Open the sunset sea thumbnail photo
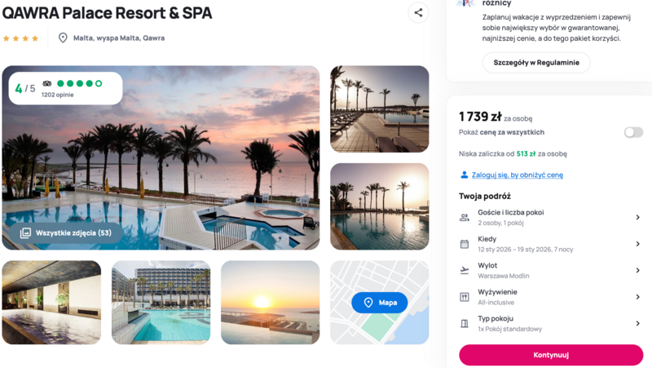This screenshot has width=652, height=368. [x=270, y=302]
